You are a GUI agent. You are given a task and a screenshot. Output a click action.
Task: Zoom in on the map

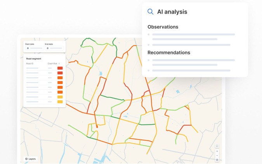click(217, 151)
